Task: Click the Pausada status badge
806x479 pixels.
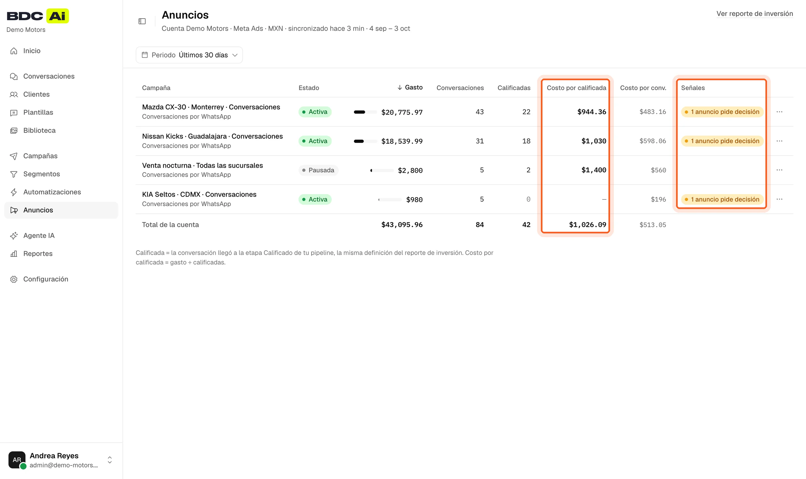Action: [x=318, y=170]
